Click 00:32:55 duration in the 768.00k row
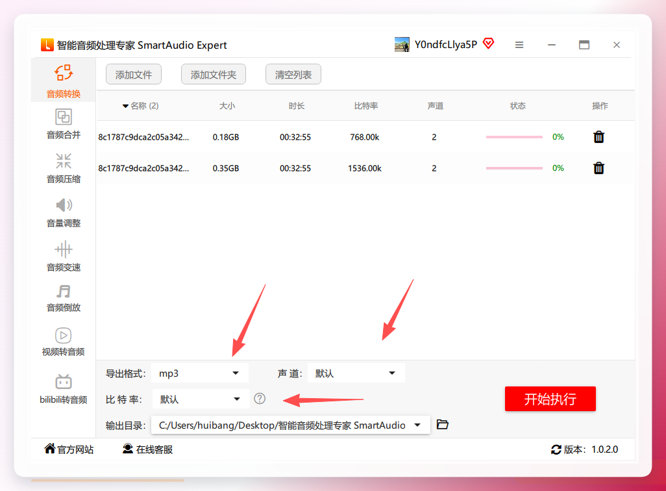The image size is (666, 491). click(x=295, y=137)
